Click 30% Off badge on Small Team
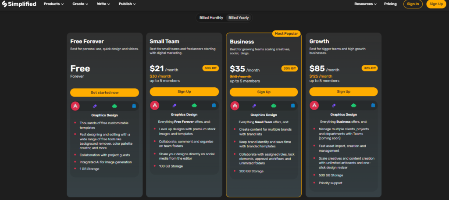449x200 pixels. pyautogui.click(x=210, y=68)
